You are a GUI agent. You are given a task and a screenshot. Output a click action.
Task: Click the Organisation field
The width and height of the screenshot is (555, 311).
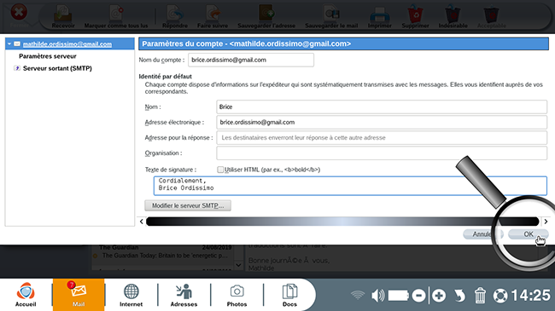click(x=382, y=153)
